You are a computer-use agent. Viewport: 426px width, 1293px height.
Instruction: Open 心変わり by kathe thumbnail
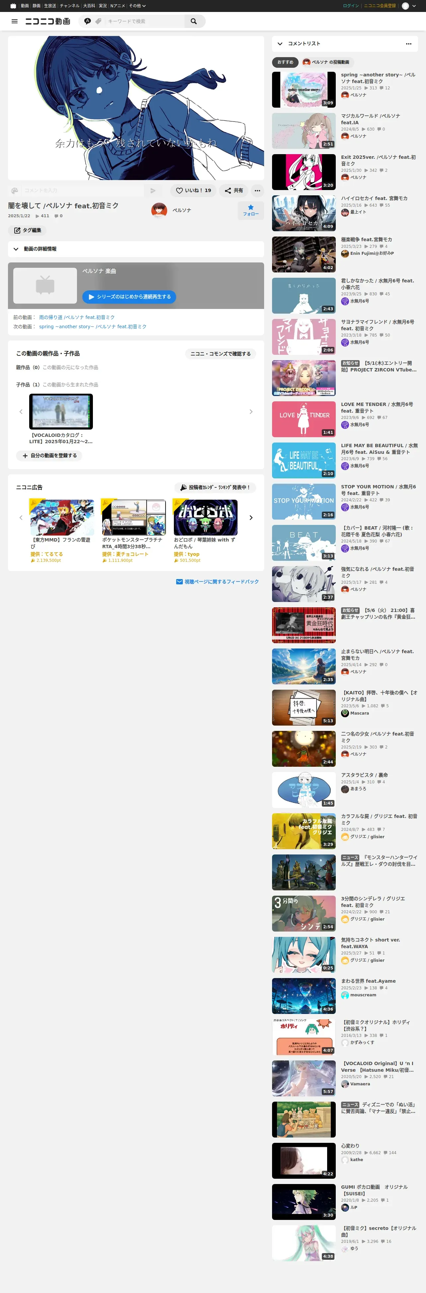tap(304, 1161)
